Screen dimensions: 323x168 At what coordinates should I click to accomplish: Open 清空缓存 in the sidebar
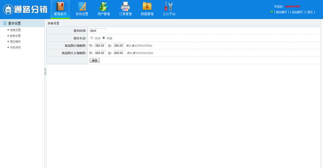click(x=15, y=42)
